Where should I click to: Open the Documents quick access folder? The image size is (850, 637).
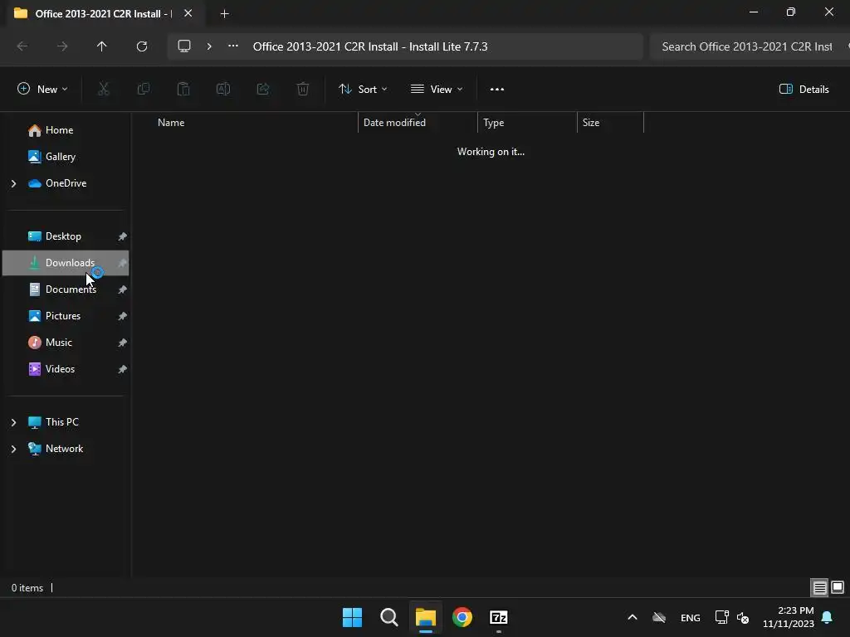tap(65, 289)
